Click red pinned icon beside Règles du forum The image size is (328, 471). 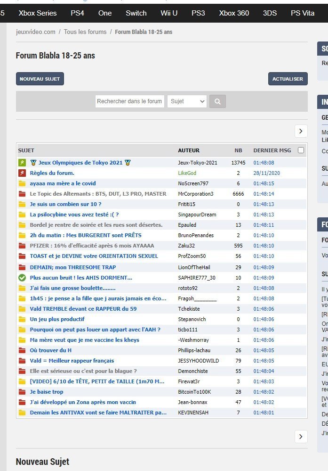point(22,173)
